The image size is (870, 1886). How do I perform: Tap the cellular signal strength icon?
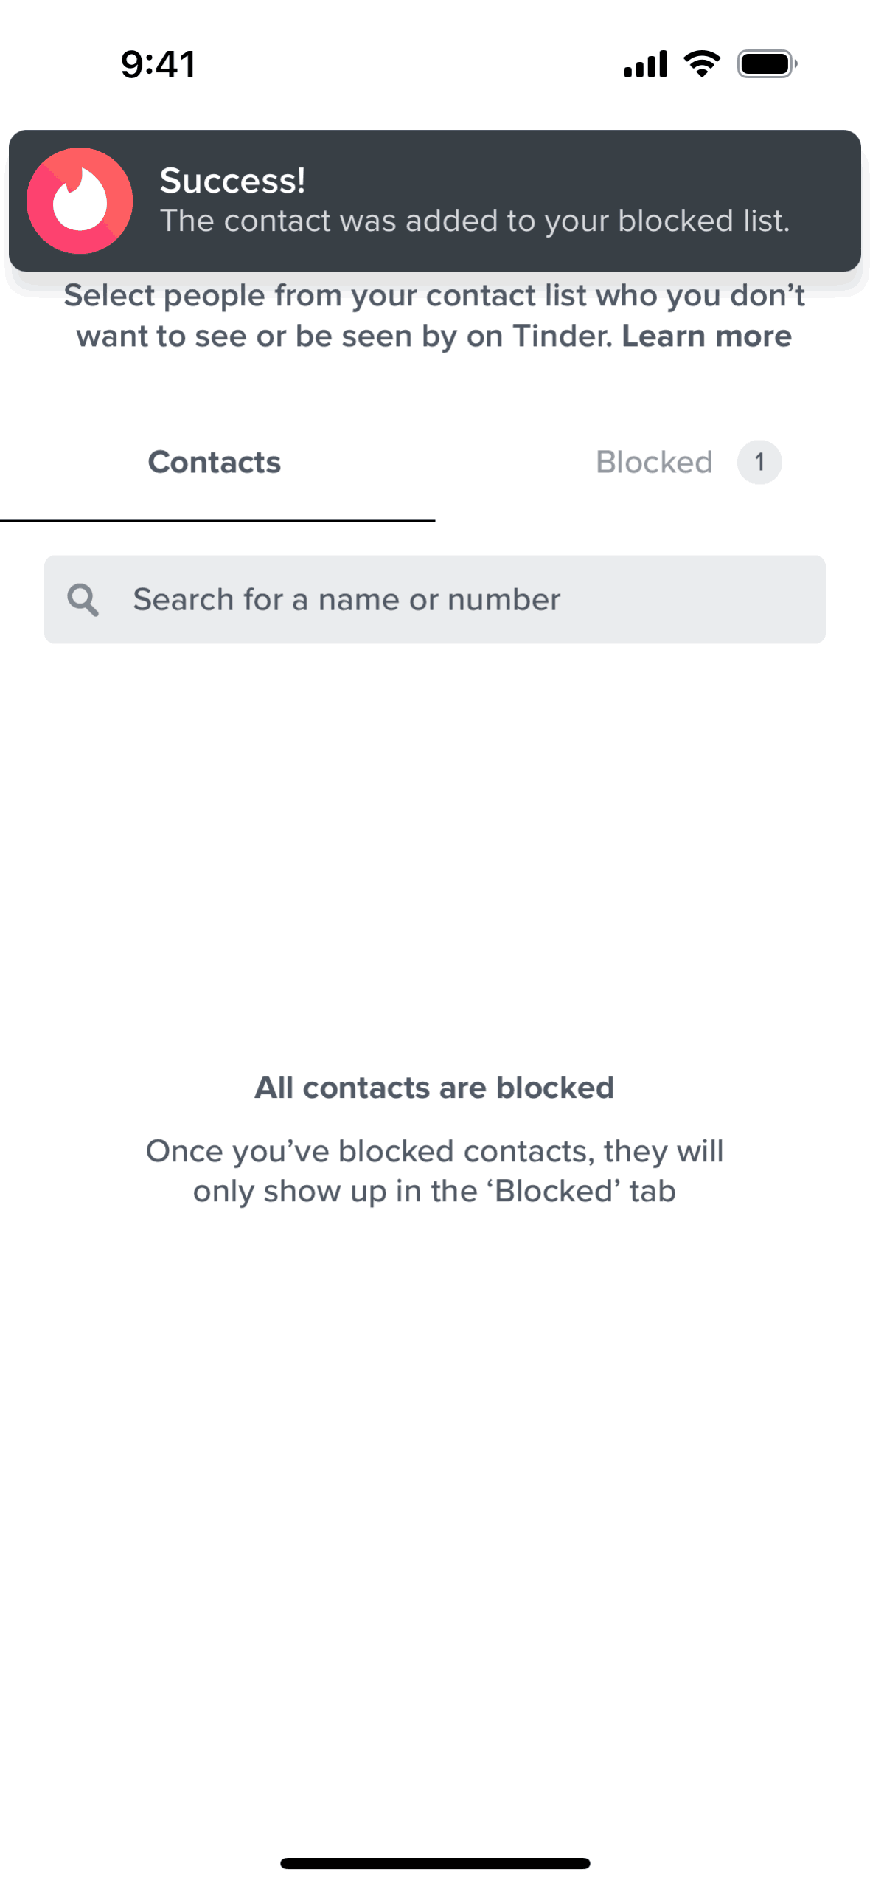tap(645, 64)
